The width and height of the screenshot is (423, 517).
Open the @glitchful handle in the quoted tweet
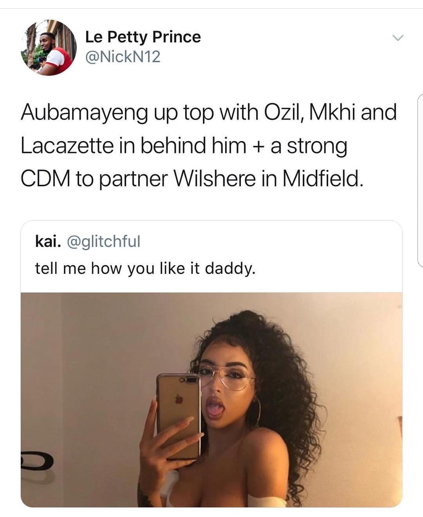click(x=104, y=241)
